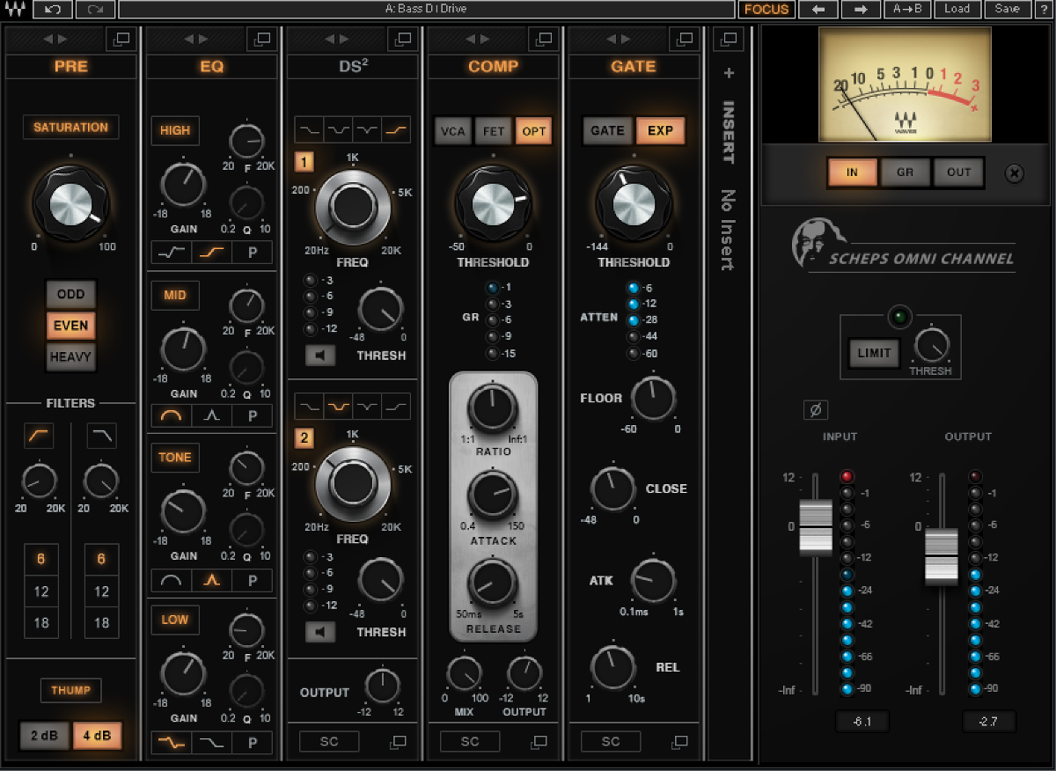This screenshot has height=771, width=1056.
Task: Select the wide bell shape in TONE band
Action: click(172, 580)
